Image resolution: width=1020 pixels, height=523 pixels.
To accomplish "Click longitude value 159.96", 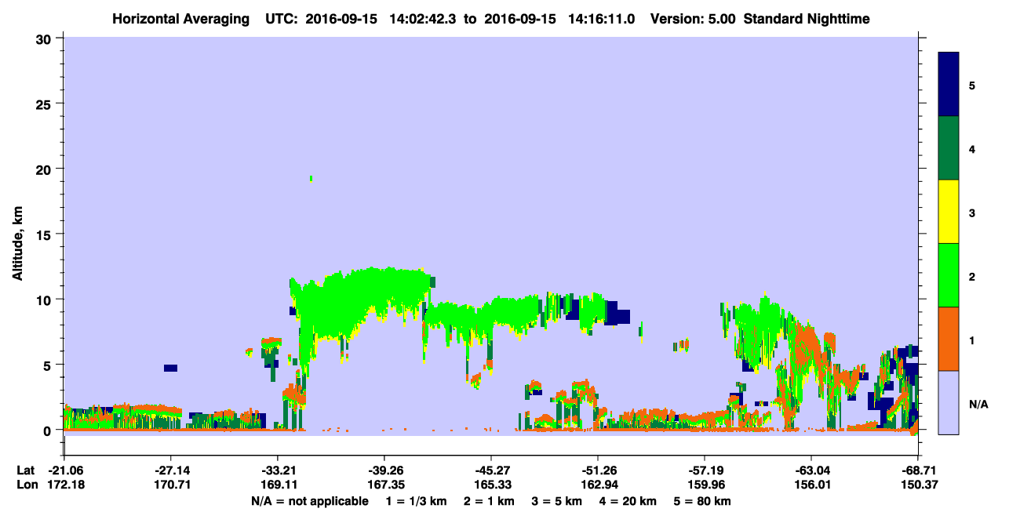I will tap(704, 485).
